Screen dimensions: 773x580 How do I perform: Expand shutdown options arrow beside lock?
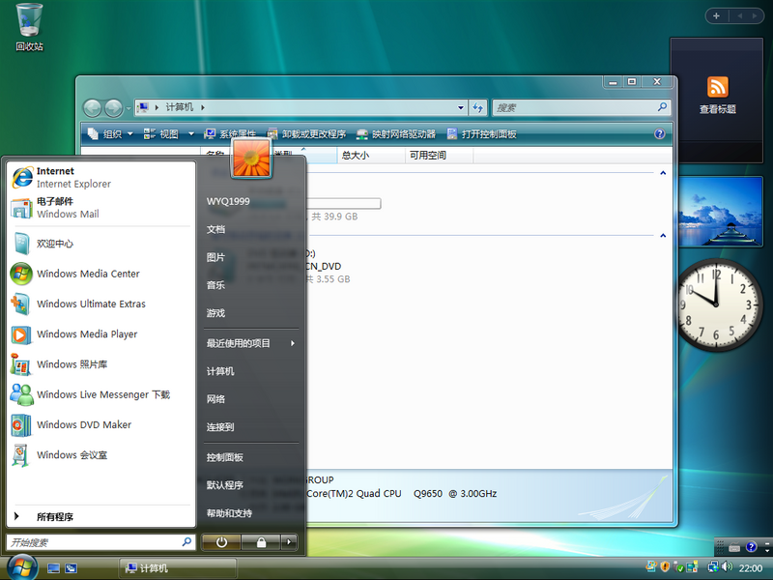click(289, 542)
